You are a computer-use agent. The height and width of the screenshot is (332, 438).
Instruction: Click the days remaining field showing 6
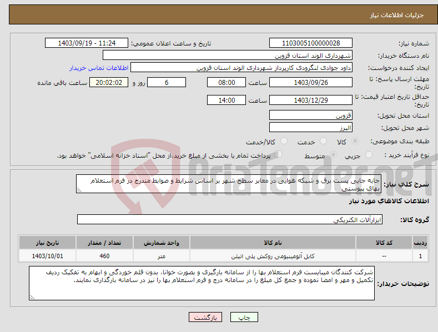167,82
